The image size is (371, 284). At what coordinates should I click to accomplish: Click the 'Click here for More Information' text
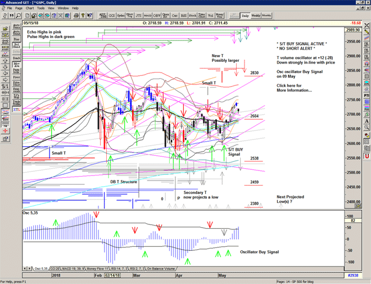tap(295, 88)
